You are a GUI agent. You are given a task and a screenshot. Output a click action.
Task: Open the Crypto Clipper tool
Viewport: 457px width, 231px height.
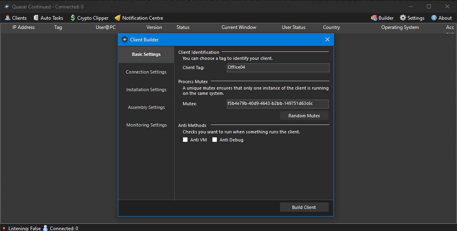point(89,18)
